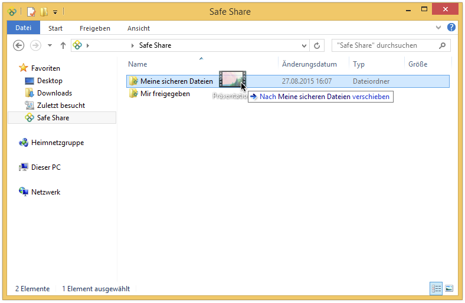Click Safe Share icon in address bar

coord(77,45)
